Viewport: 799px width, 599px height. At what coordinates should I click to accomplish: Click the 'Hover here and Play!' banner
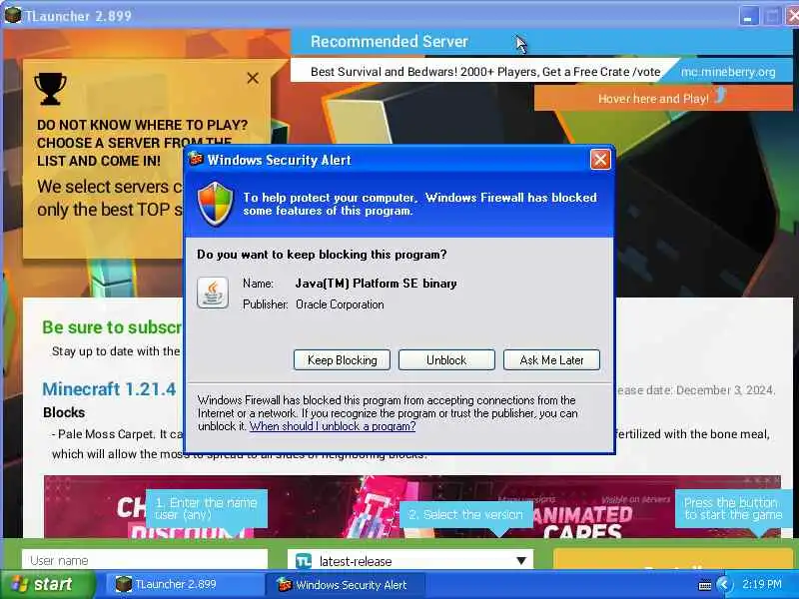coord(663,98)
